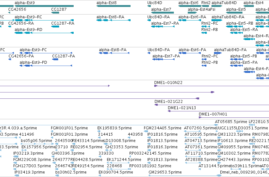The height and width of the screenshot is (177, 269).
Task: Open the alpha-Est5-RB transcript label
Action: click(240, 23)
